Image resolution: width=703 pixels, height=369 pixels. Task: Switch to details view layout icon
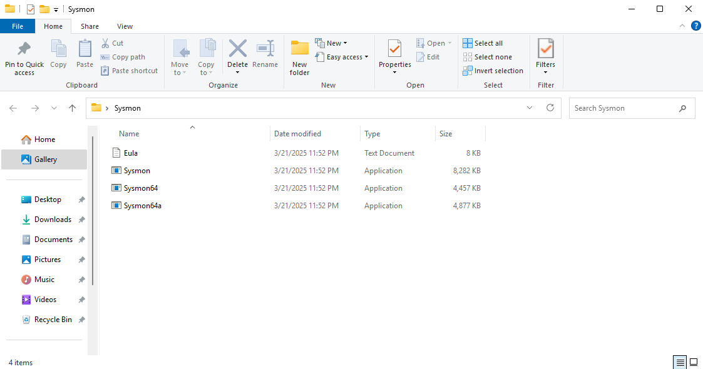pos(680,362)
